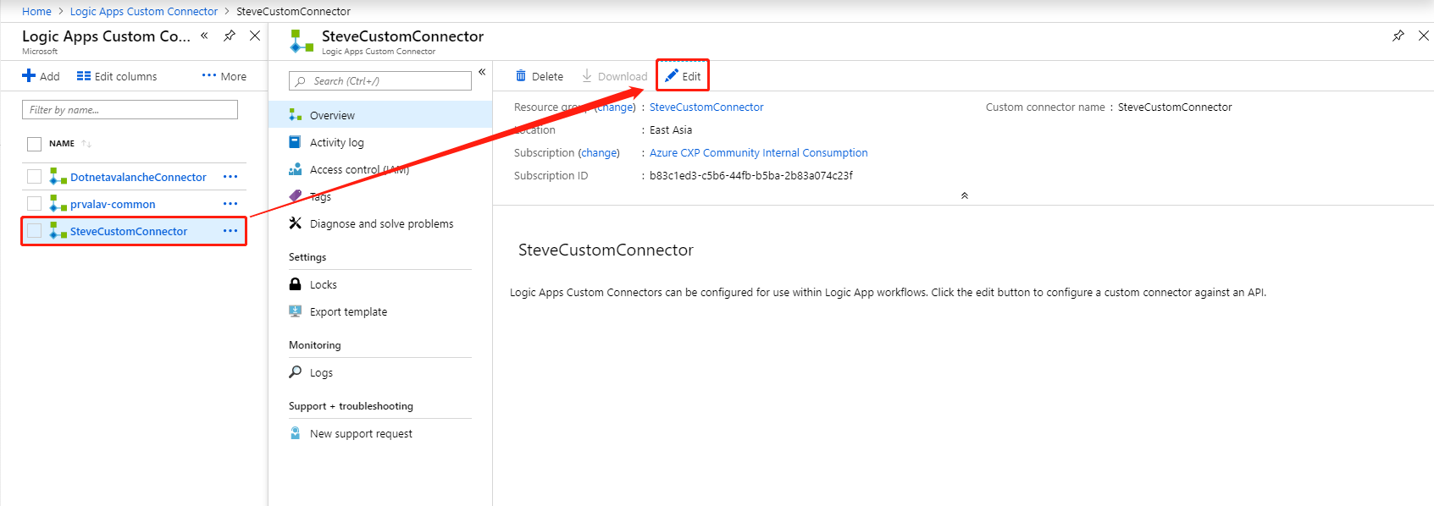Toggle the select-all NAME checkbox

35,144
